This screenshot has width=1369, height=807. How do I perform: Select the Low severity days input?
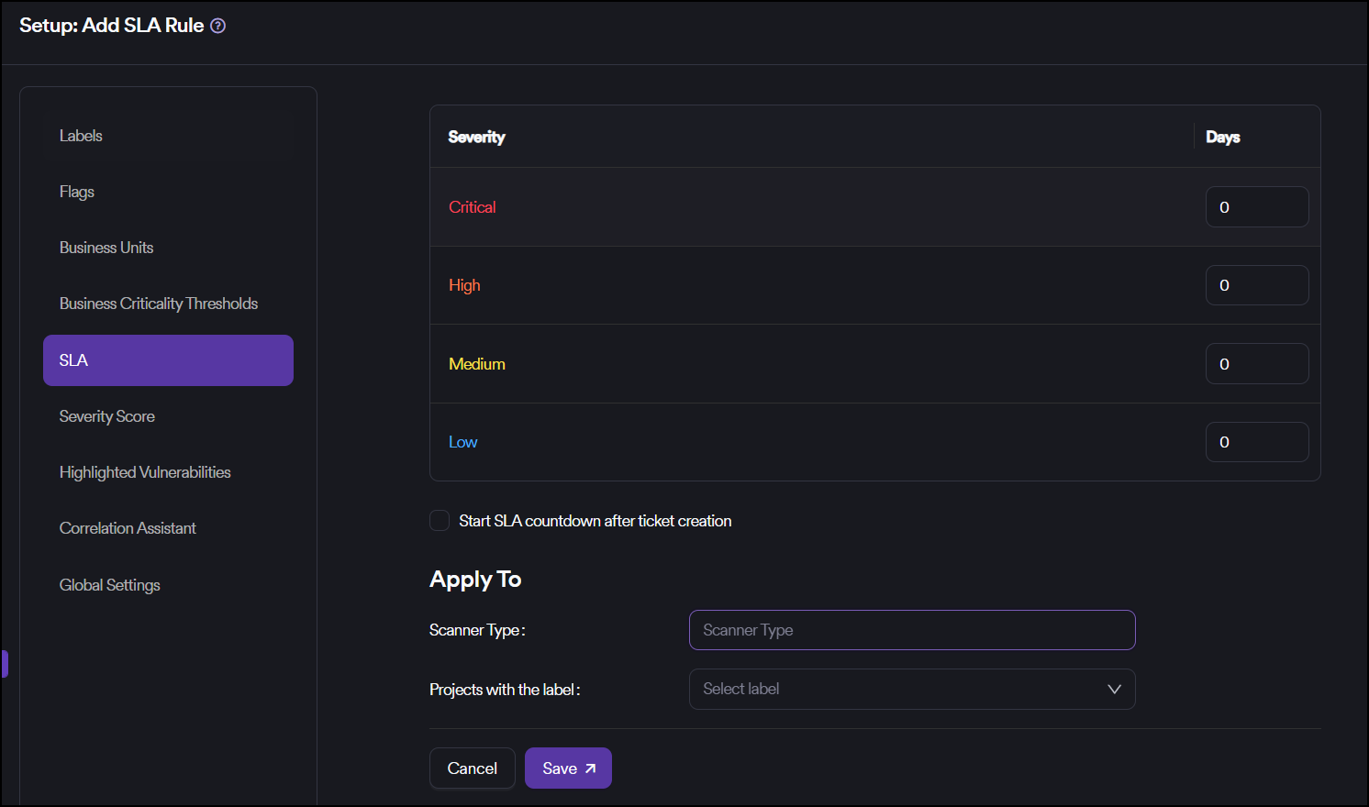[x=1256, y=442]
